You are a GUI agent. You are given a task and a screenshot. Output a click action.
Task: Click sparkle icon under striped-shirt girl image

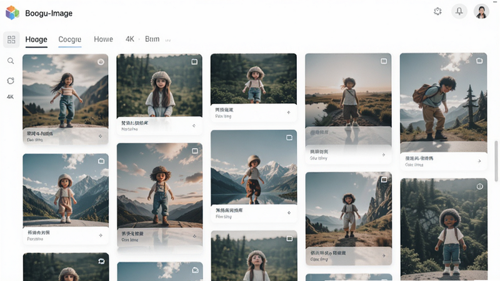101,136
